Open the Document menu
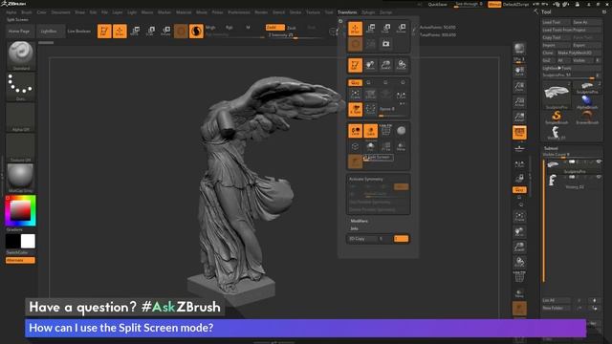612x344 pixels. click(x=61, y=12)
